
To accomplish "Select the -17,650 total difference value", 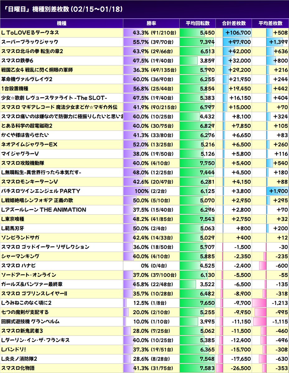I will point(241,359).
